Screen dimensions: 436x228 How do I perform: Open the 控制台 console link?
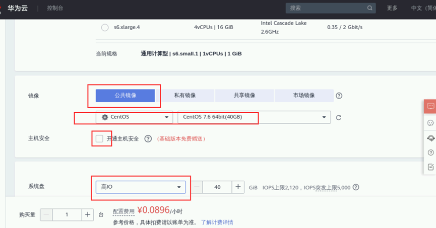[x=55, y=8]
